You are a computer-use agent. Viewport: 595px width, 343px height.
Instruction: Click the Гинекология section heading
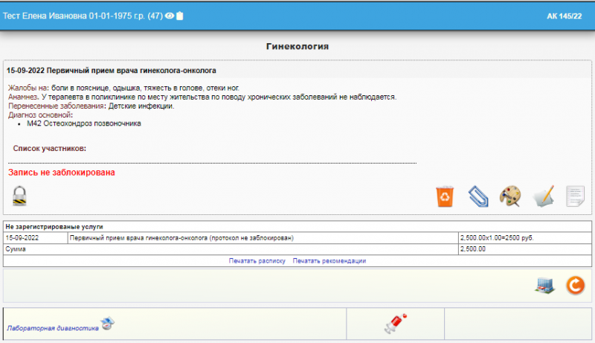297,46
